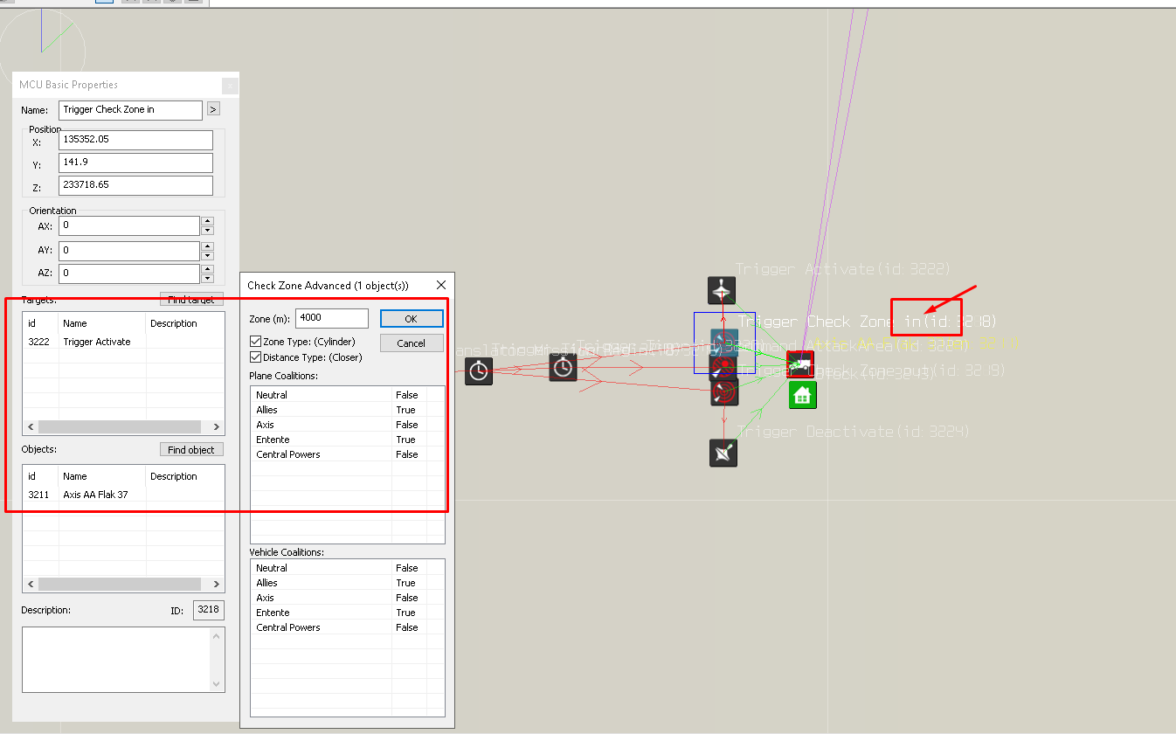Viewport: 1176px width, 734px height.
Task: Click the AX orientation field
Action: click(129, 226)
